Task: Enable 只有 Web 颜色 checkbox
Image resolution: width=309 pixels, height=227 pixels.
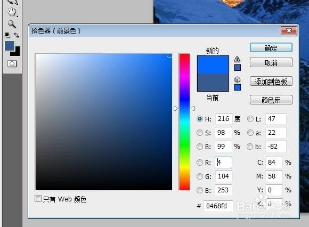Action: [x=38, y=199]
